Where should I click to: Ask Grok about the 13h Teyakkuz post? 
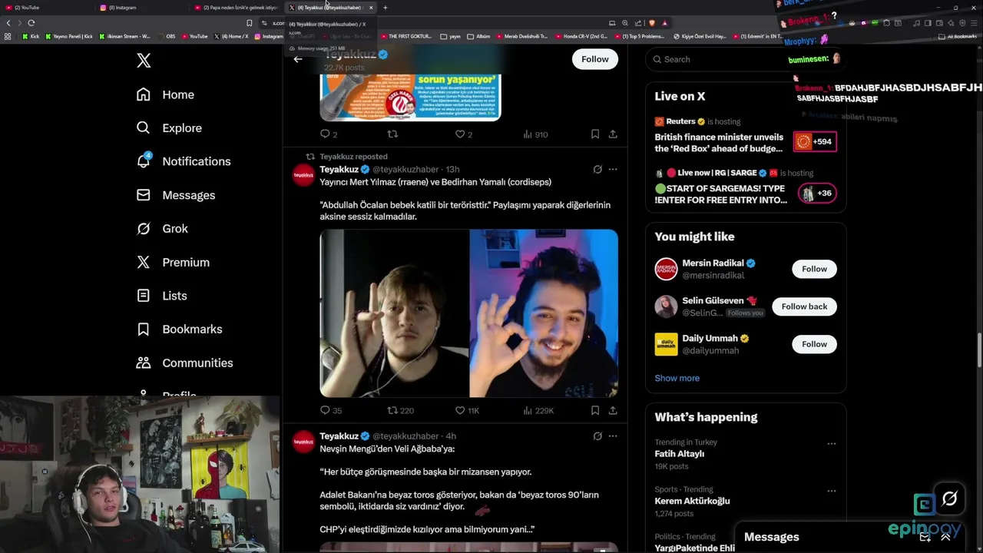597,169
